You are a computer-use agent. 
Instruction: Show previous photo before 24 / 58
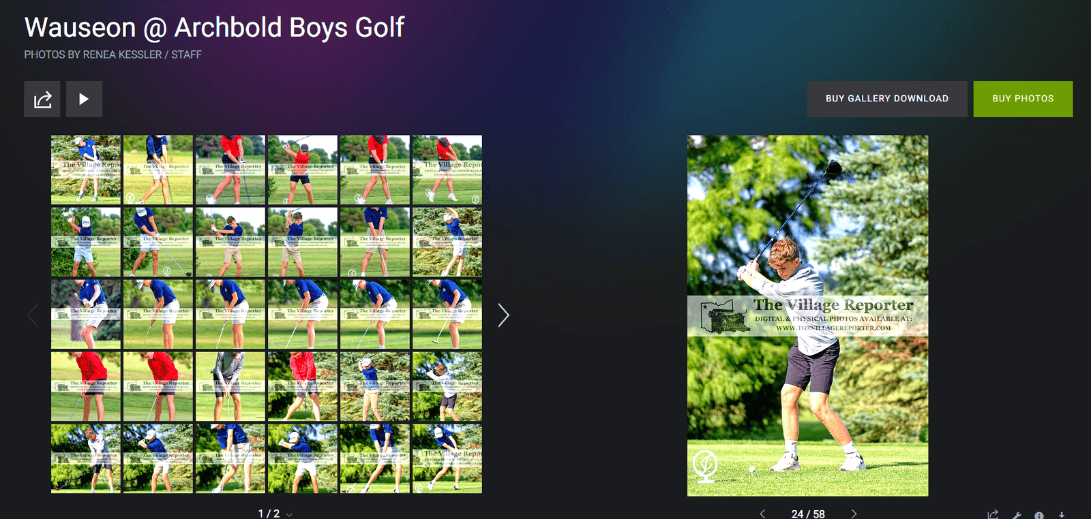point(762,514)
